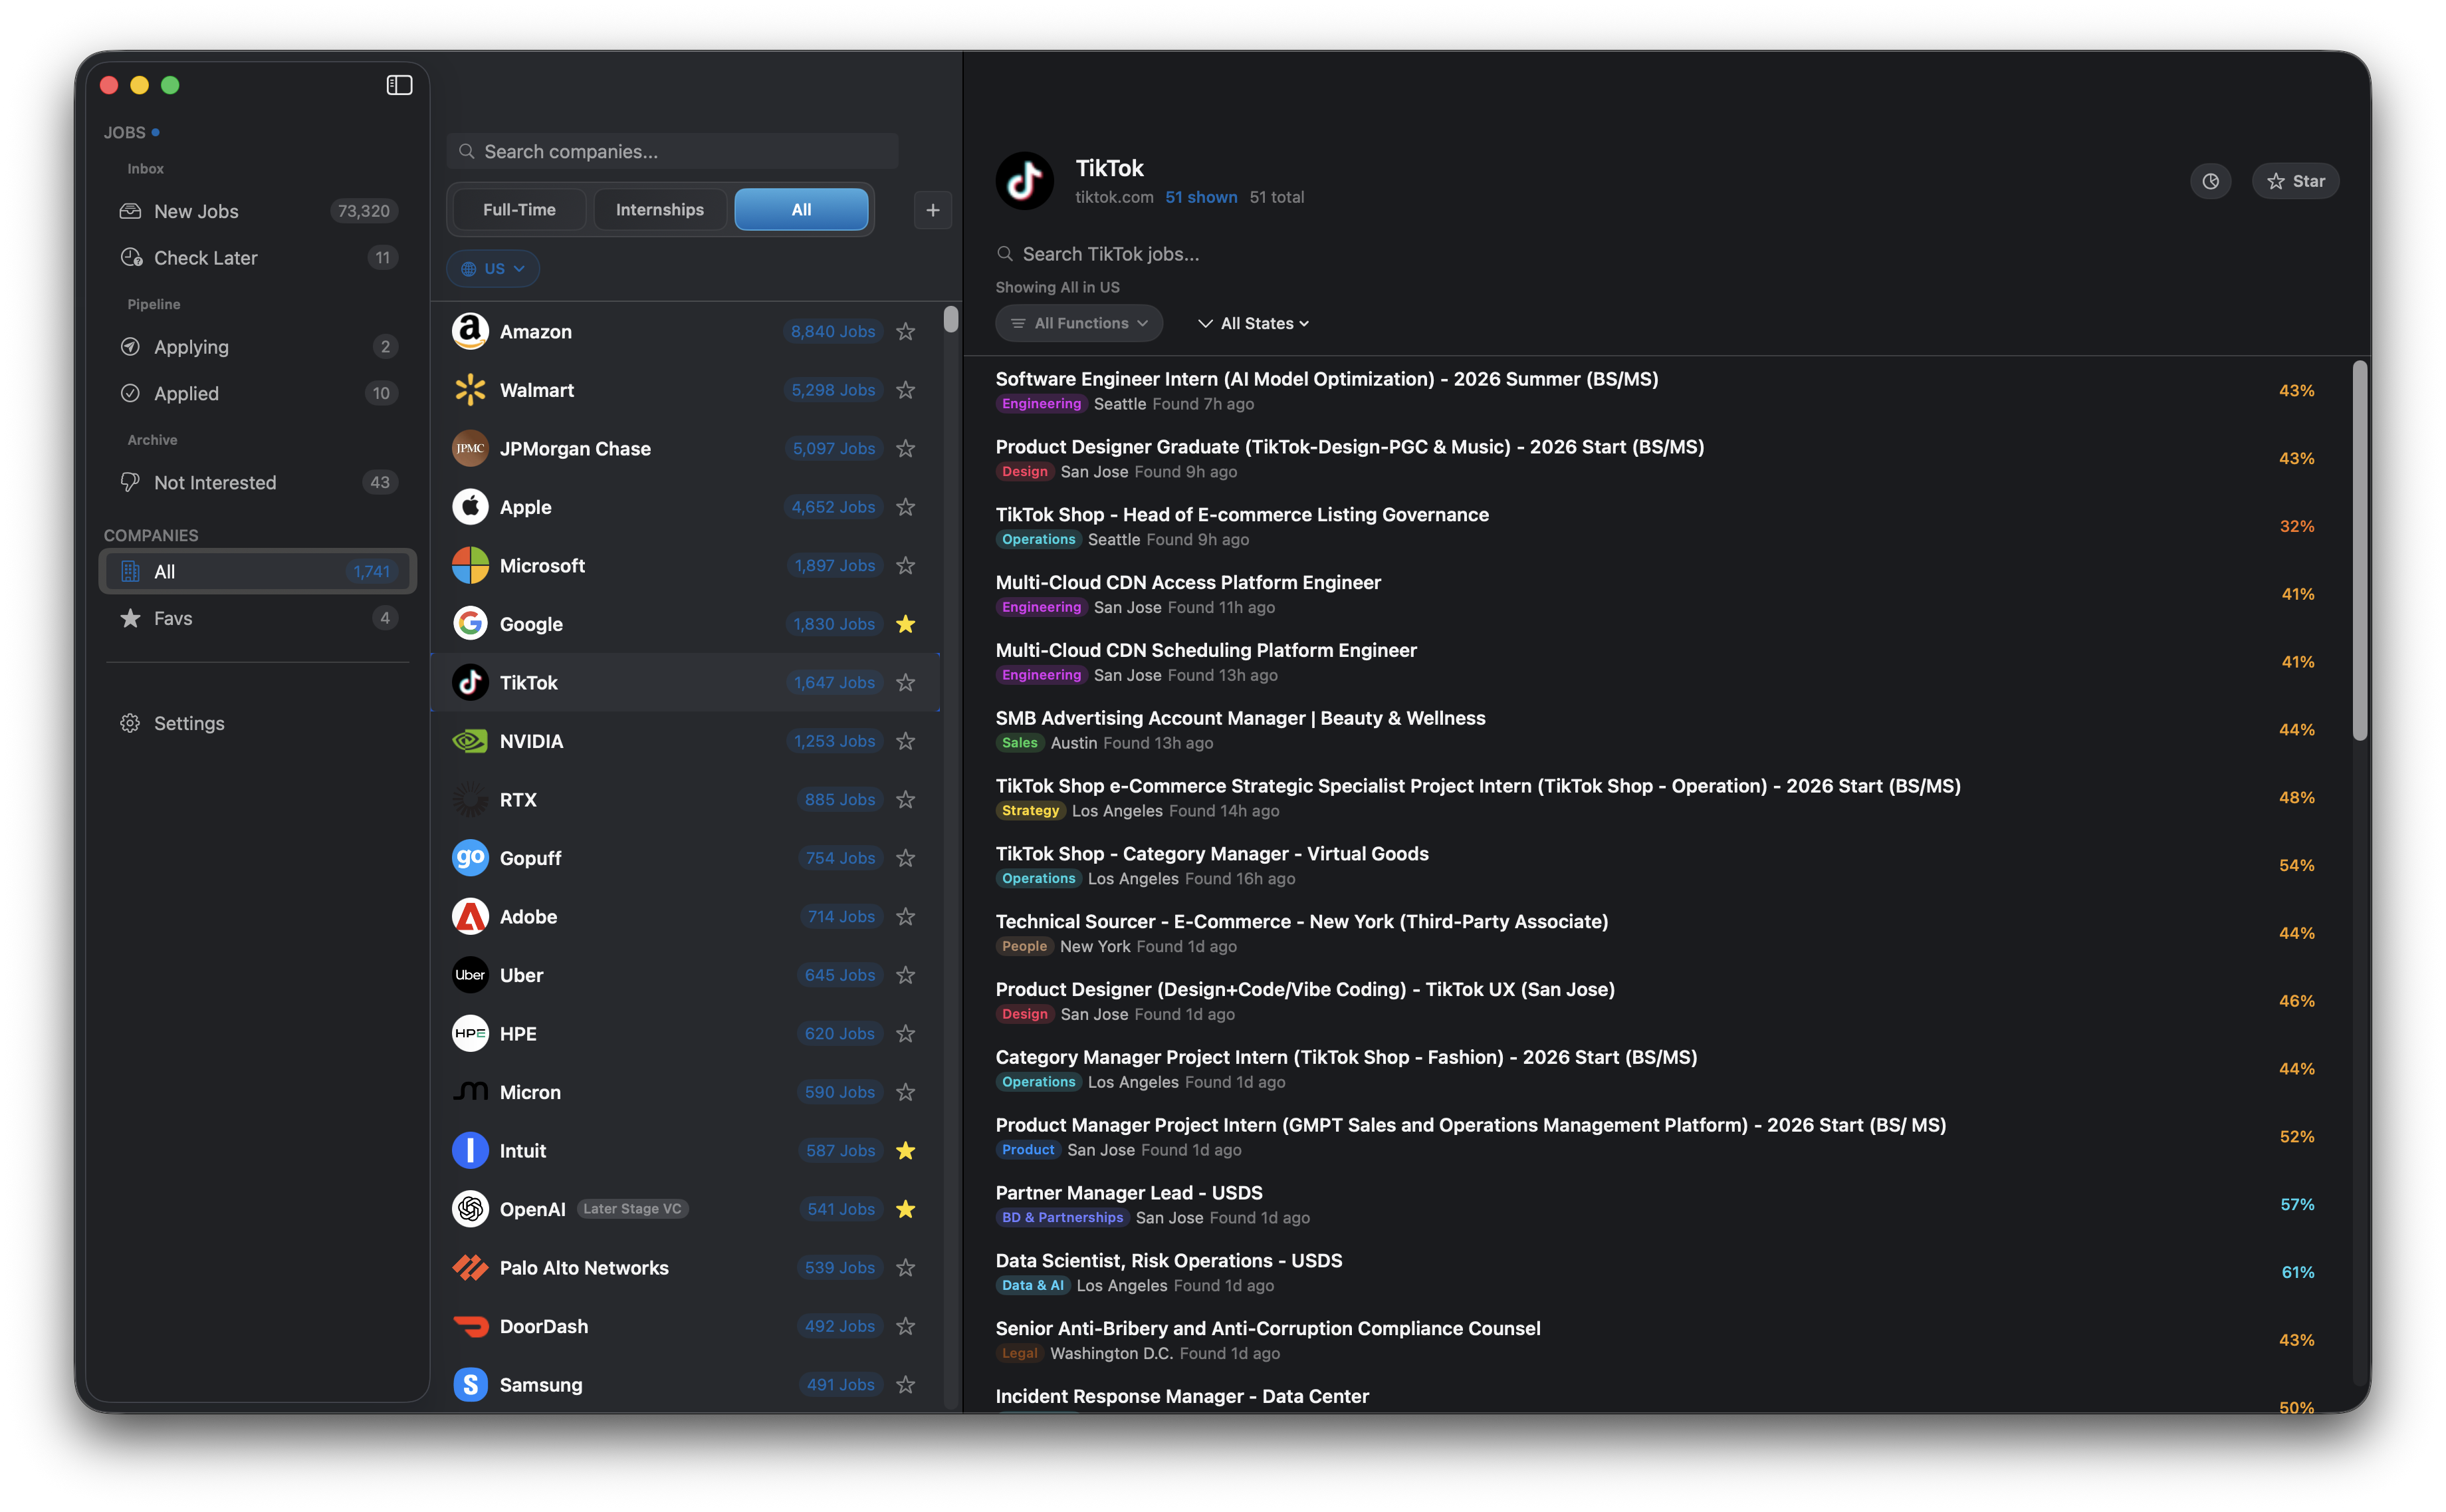Star the Amazon company

pos(906,331)
